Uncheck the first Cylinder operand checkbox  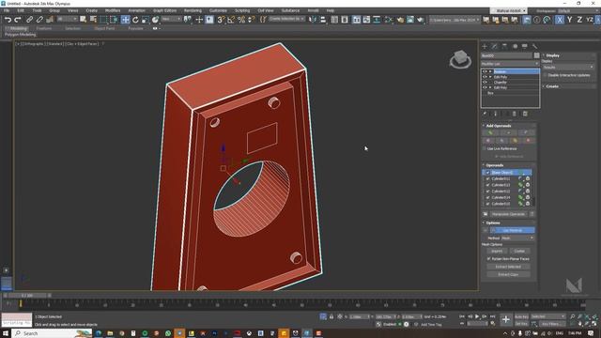488,179
